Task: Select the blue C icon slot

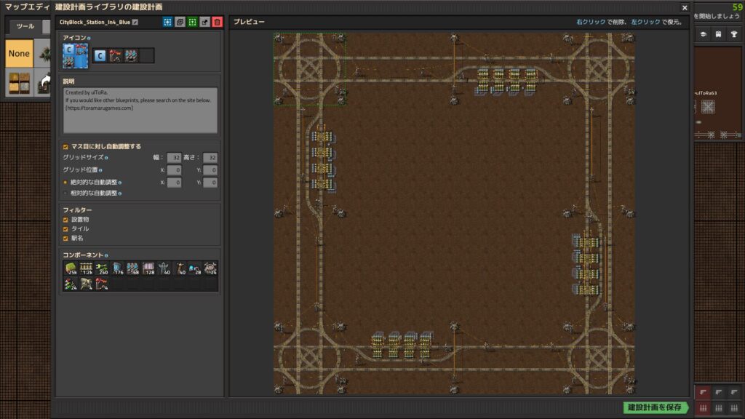Action: click(x=100, y=55)
